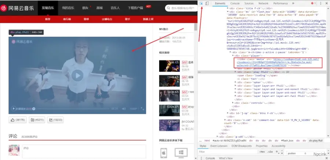Expand the comment-box div node
The width and height of the screenshot is (330, 160).
tap(225, 120)
